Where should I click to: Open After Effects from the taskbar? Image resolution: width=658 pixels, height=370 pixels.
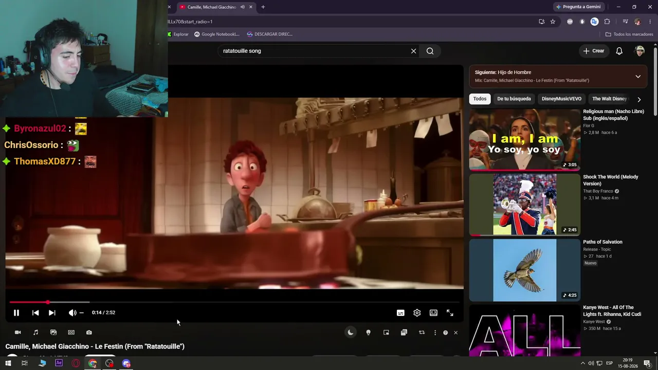59,363
